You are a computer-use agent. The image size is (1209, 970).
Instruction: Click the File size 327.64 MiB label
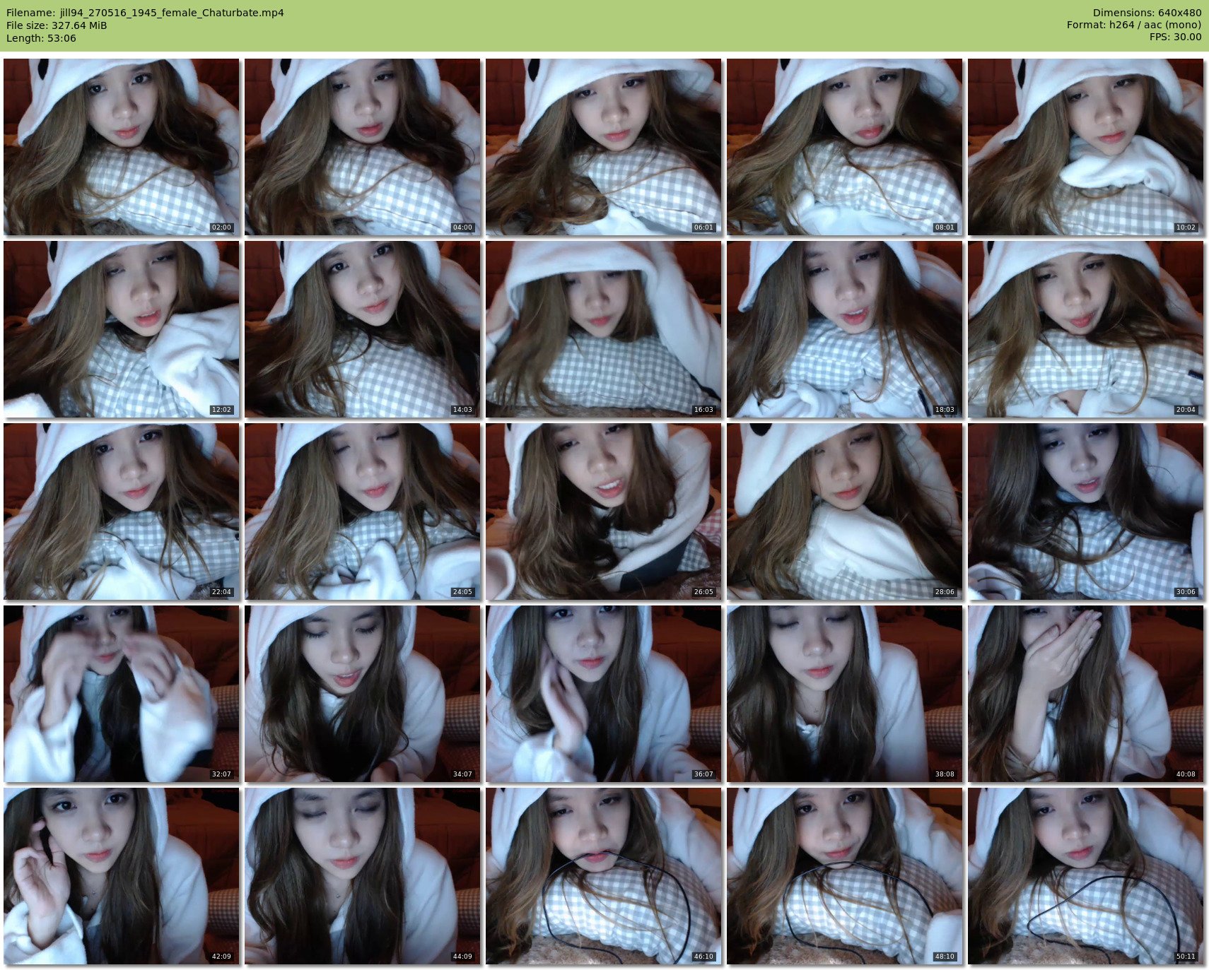point(57,25)
